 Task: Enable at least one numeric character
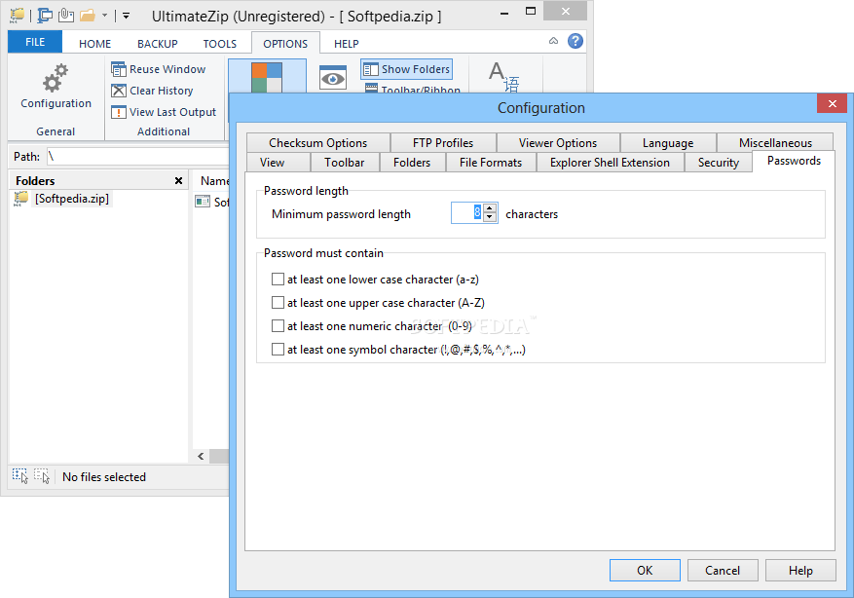click(x=278, y=325)
